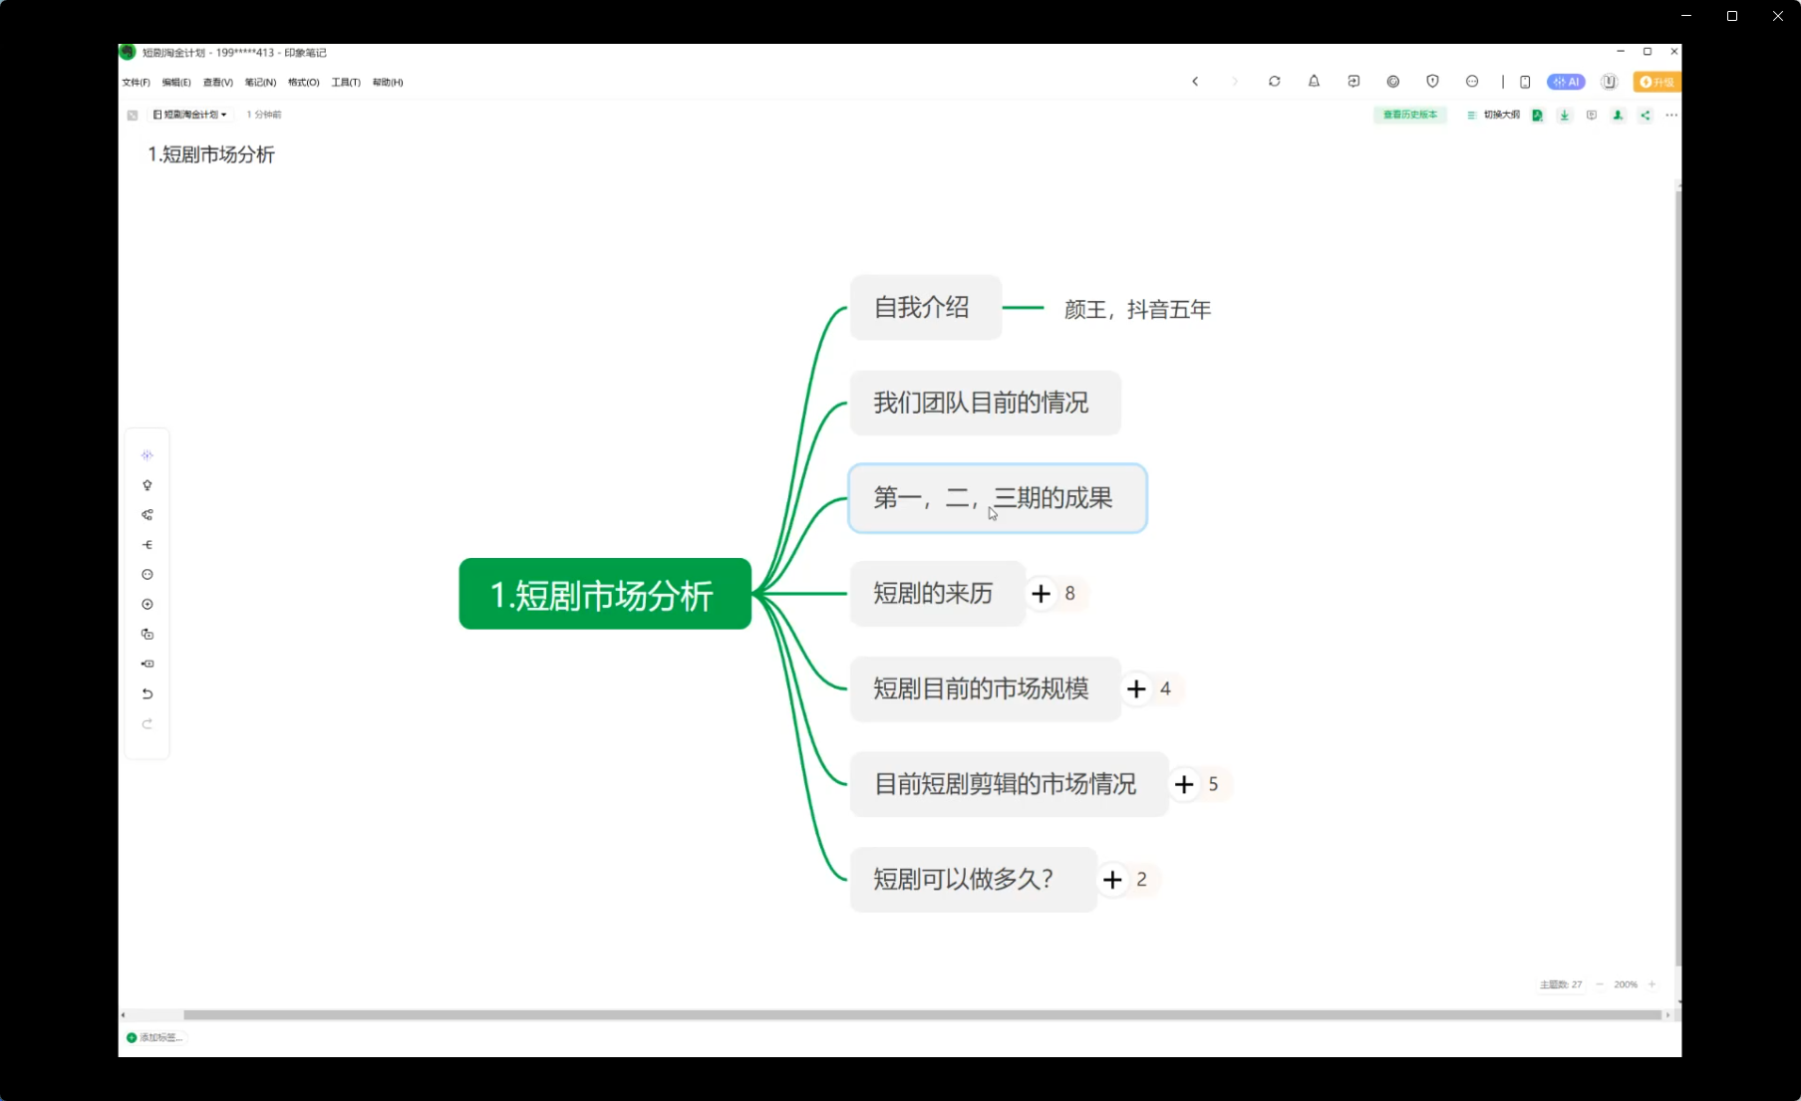Viewport: 1801px width, 1101px height.
Task: Click the shield security icon
Action: pyautogui.click(x=1432, y=82)
